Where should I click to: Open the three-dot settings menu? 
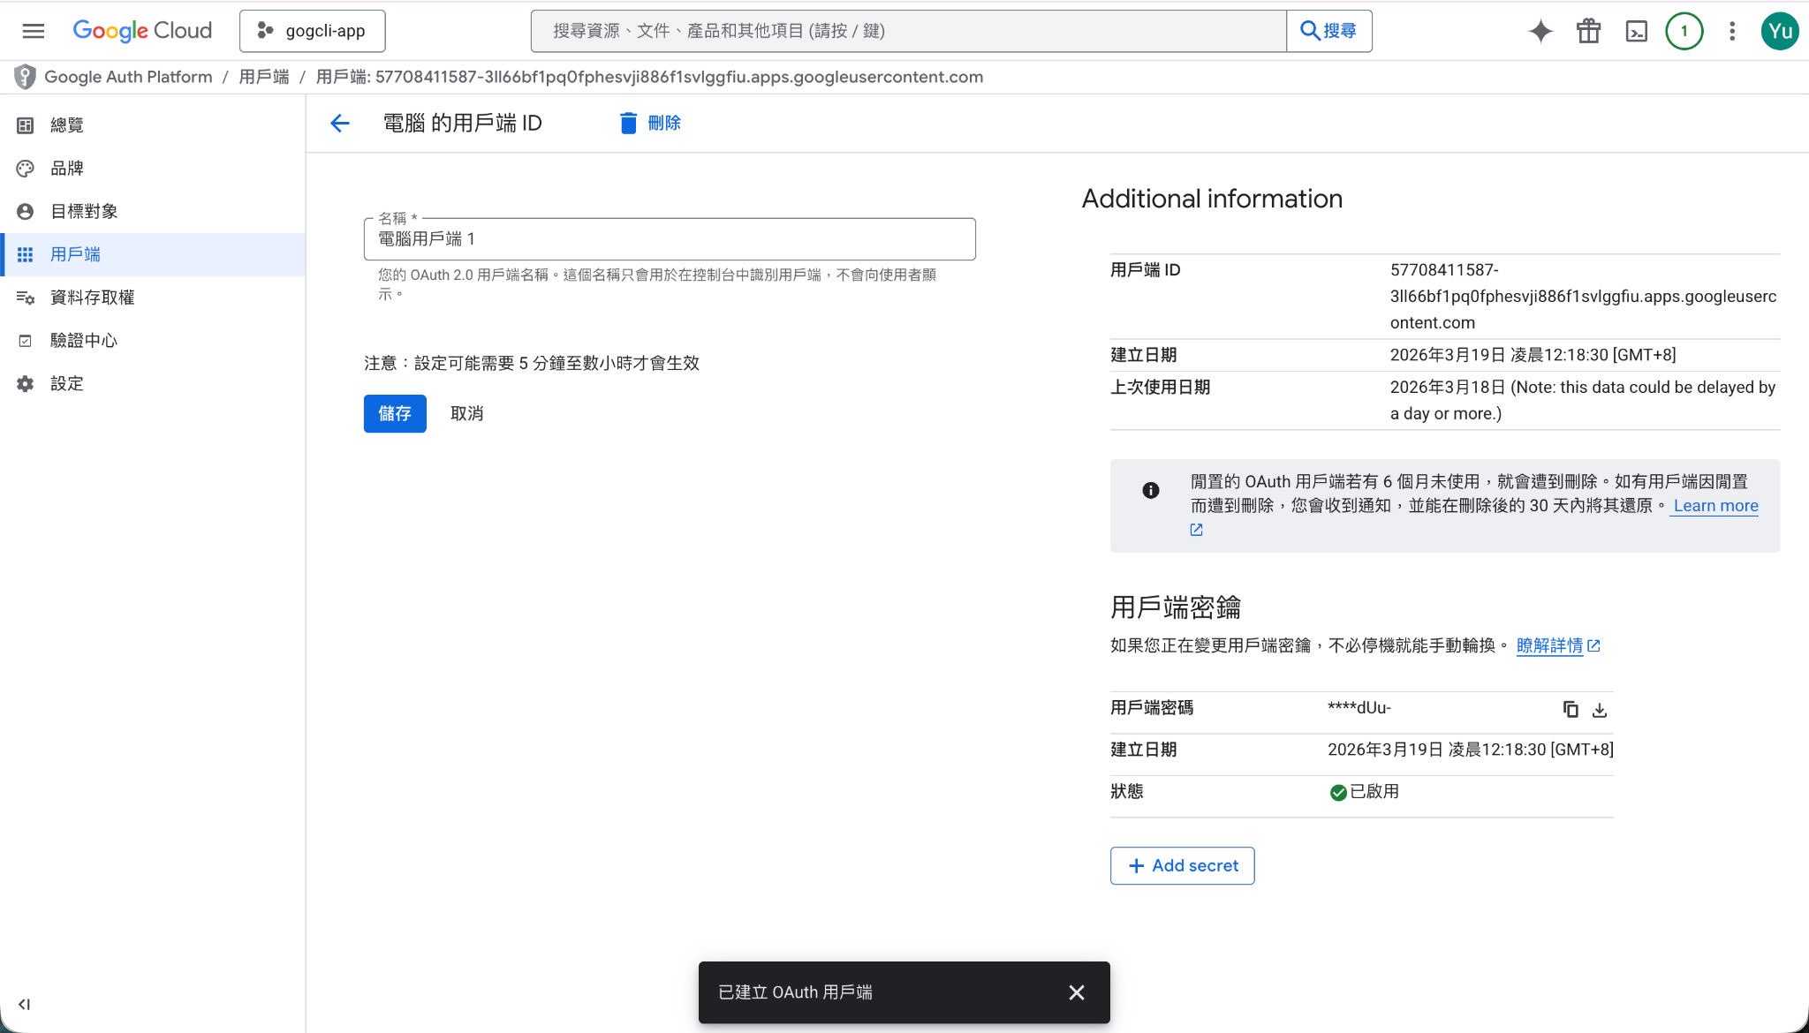[x=1731, y=31]
